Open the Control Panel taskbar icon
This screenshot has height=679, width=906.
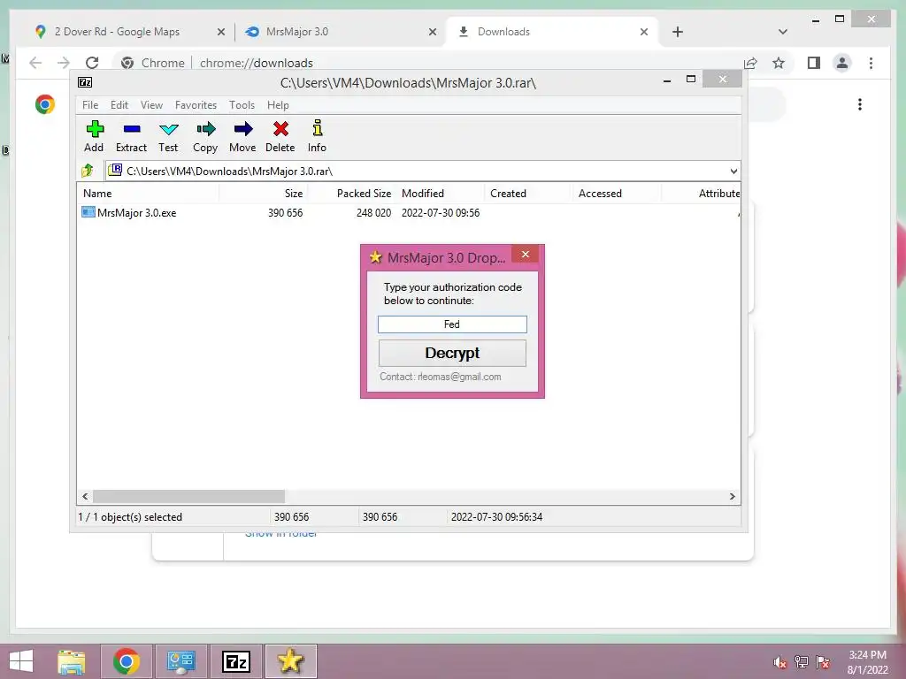(x=180, y=661)
